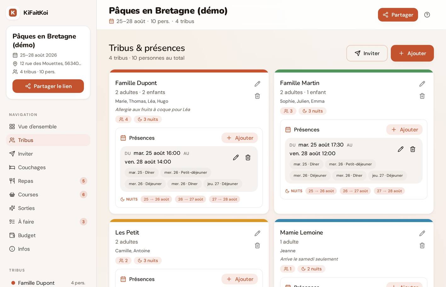Click the top-right Partager button

398,15
